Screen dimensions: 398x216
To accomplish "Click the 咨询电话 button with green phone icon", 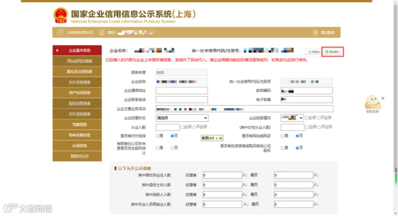I will point(313,52).
